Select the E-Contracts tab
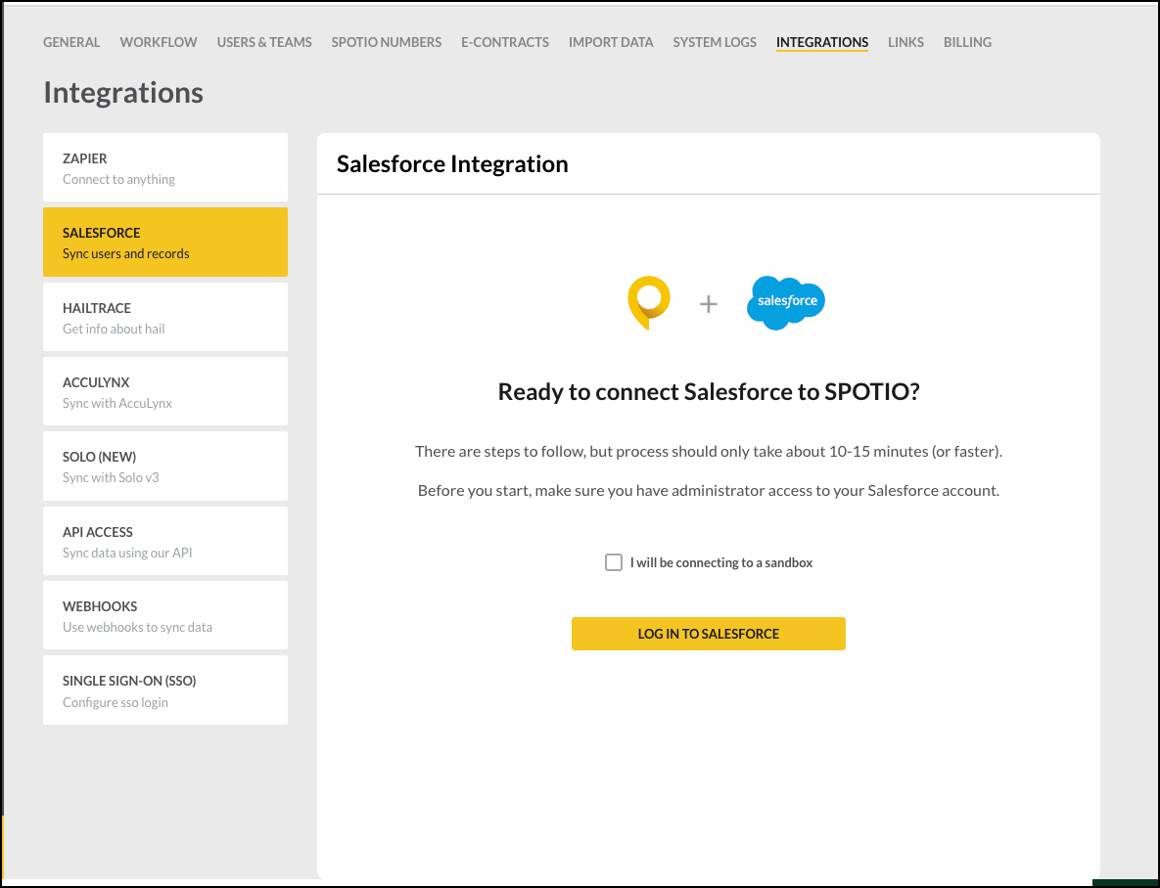1160x888 pixels. click(x=505, y=42)
